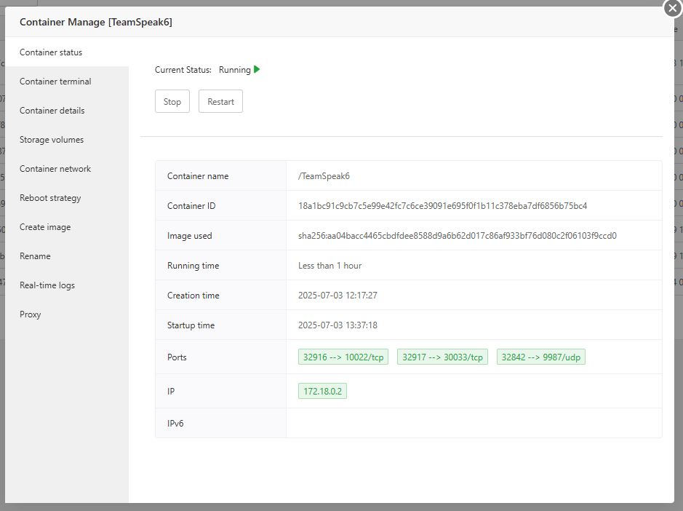Click the 'Less than 1 hour' running time
The width and height of the screenshot is (683, 511).
click(x=329, y=265)
